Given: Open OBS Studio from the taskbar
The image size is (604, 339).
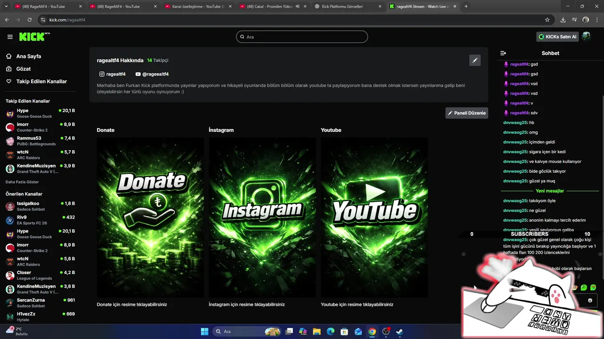Looking at the screenshot, I should point(386,331).
